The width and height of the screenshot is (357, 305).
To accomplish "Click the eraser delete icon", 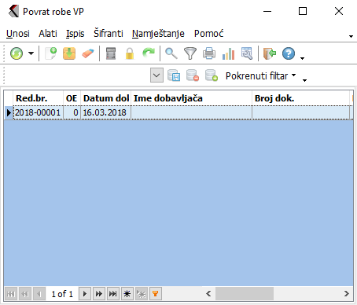I will coord(88,53).
